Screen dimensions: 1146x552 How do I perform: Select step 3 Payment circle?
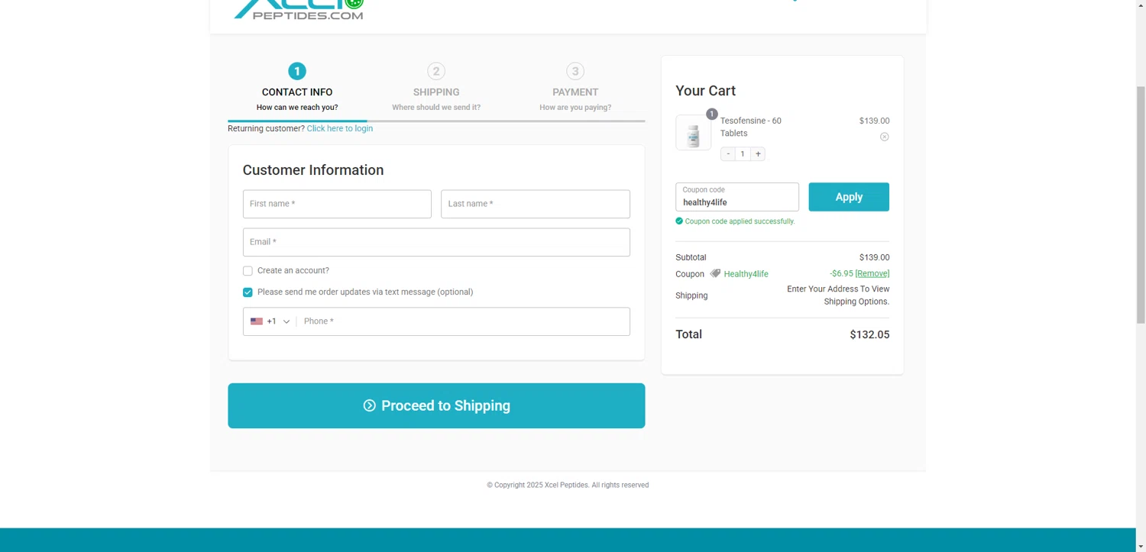pos(575,71)
